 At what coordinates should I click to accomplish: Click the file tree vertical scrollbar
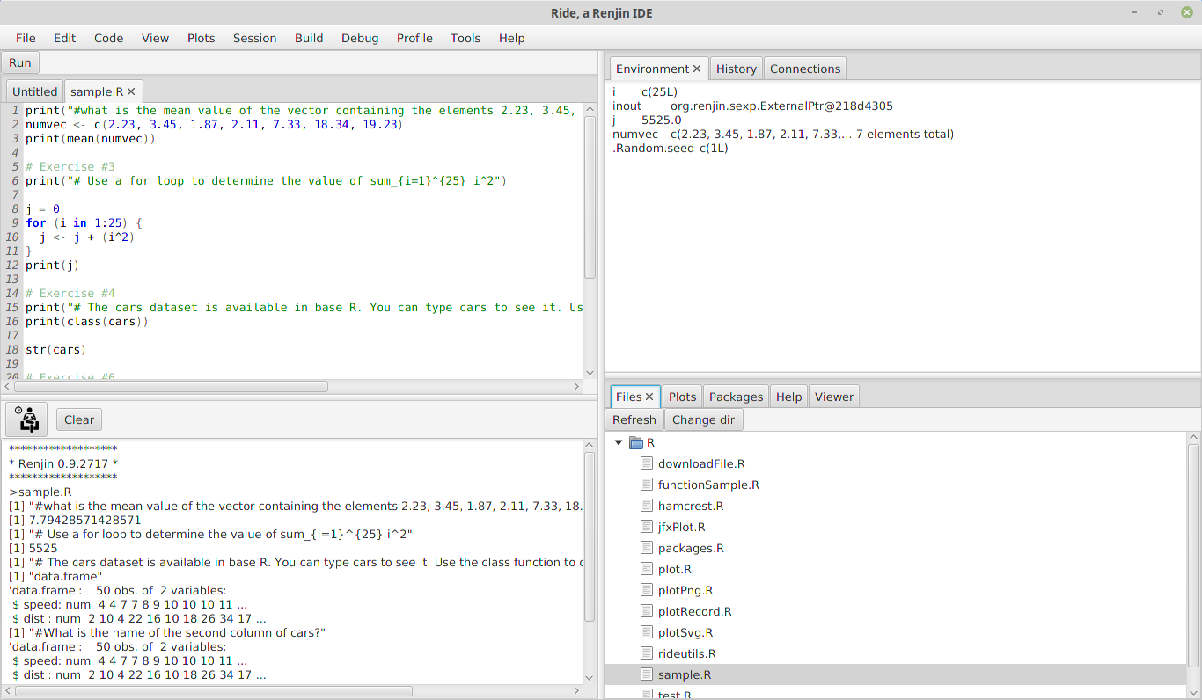[1194, 555]
